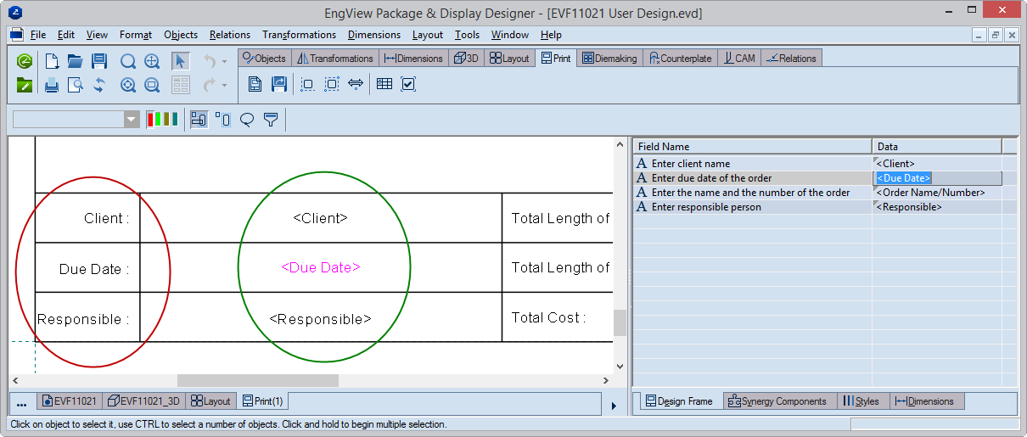The image size is (1027, 437).
Task: Click the magnifier icon with rectangle
Action: pos(153,85)
